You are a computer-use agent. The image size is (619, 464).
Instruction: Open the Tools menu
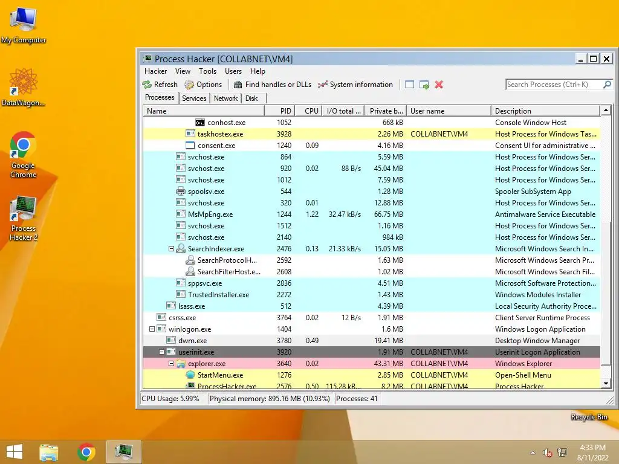pyautogui.click(x=208, y=71)
